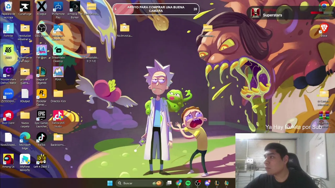This screenshot has height=188, width=335.
Task: Open the OBS Studio desktop shortcut
Action: coord(41,30)
